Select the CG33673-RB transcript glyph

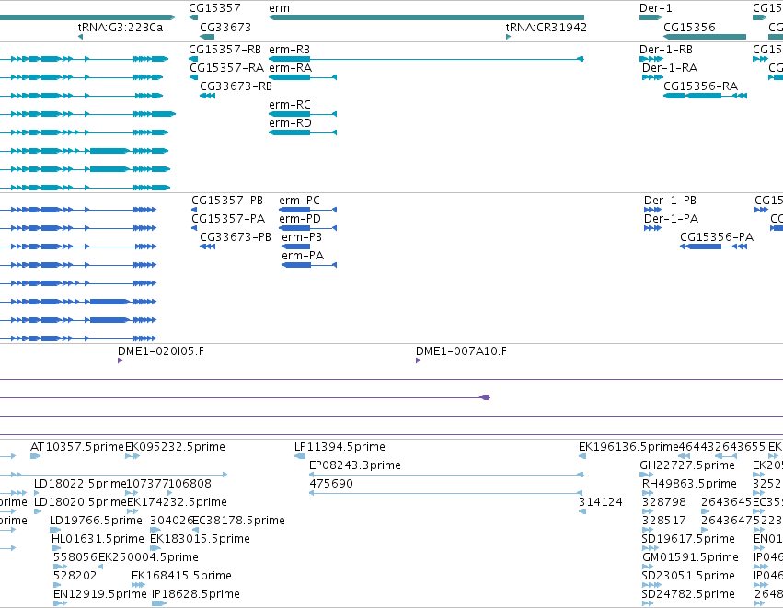click(x=207, y=96)
